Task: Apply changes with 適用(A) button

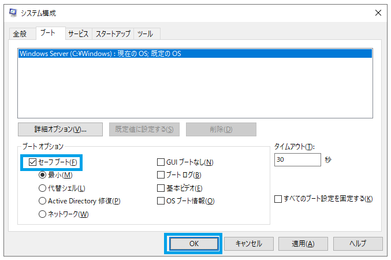Action: pyautogui.click(x=303, y=243)
